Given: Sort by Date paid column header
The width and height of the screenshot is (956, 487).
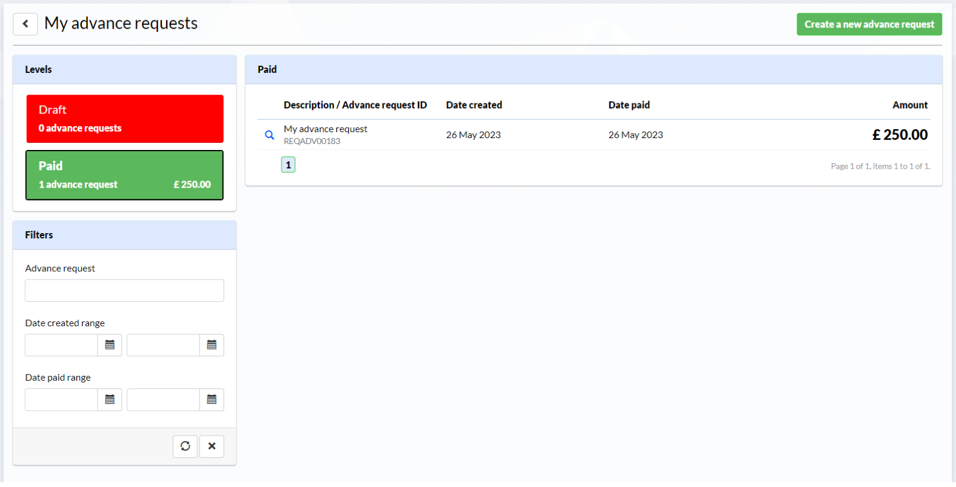Looking at the screenshot, I should pos(629,105).
